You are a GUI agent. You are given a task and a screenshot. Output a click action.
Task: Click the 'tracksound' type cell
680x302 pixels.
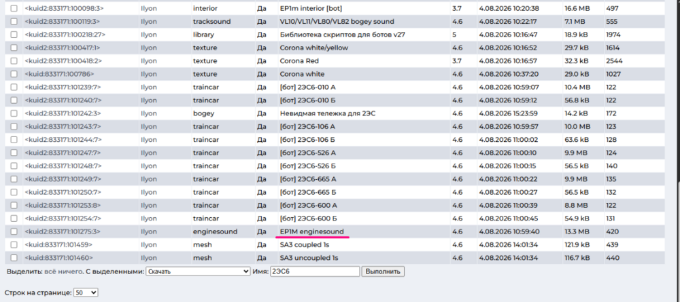(211, 22)
